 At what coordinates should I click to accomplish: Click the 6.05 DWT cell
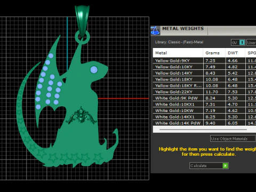235,123
